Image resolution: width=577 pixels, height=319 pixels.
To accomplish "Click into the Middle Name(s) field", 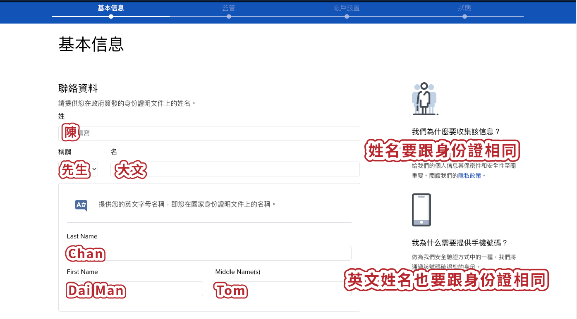I will coord(283,289).
